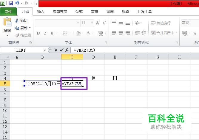Increase indent icon

pyautogui.click(x=144, y=33)
